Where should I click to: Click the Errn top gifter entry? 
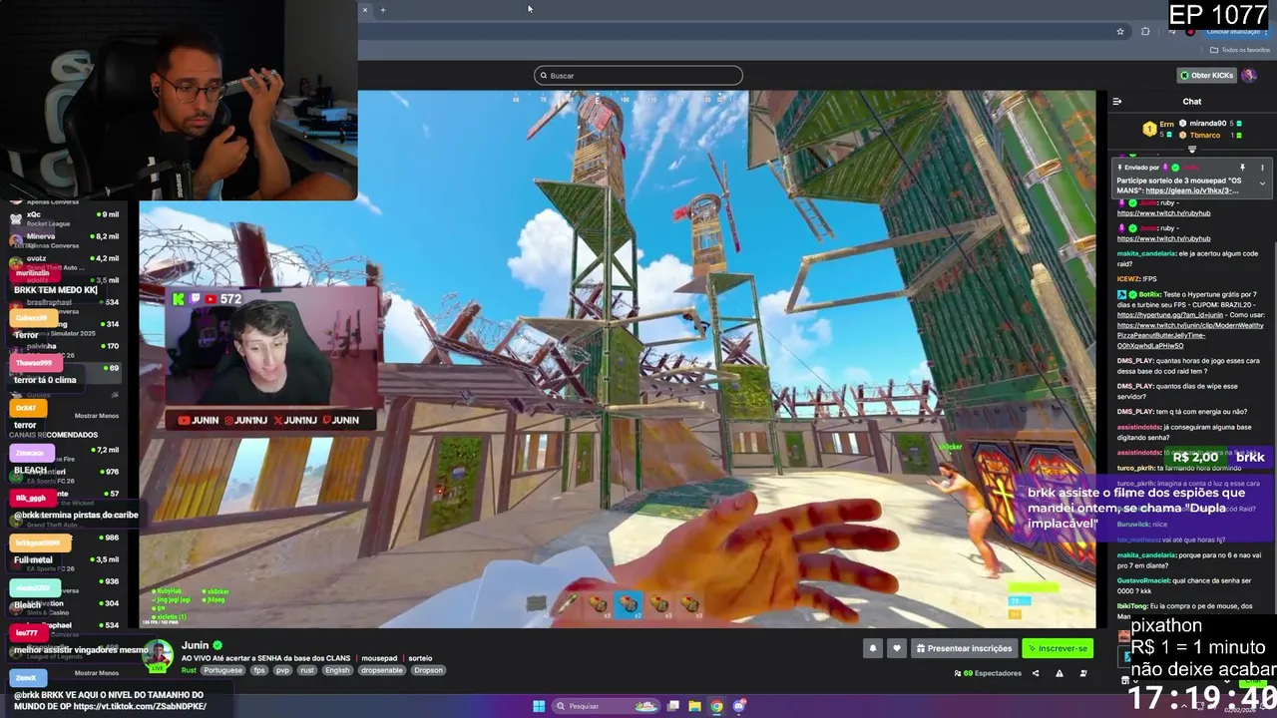(1158, 127)
